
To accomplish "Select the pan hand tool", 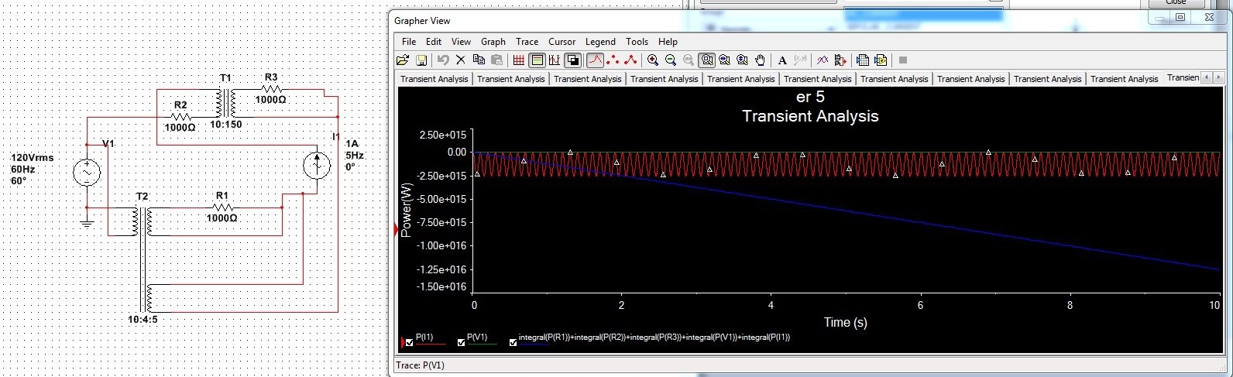I will click(x=761, y=60).
